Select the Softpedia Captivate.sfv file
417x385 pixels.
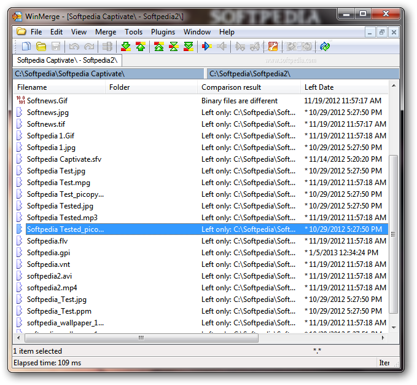pos(64,159)
